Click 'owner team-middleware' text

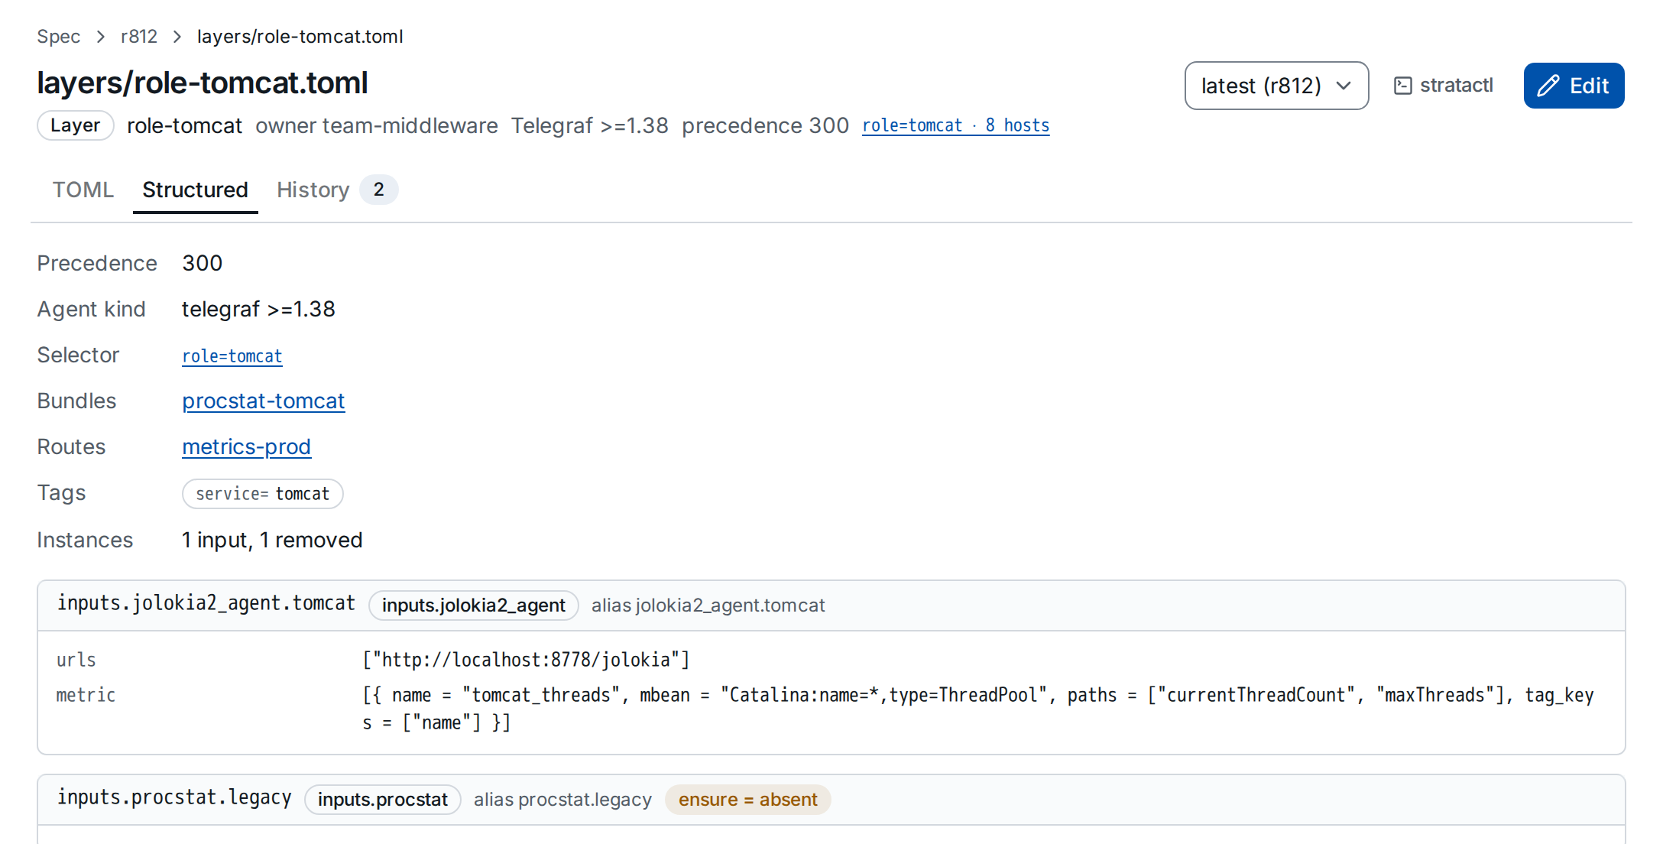tap(377, 125)
